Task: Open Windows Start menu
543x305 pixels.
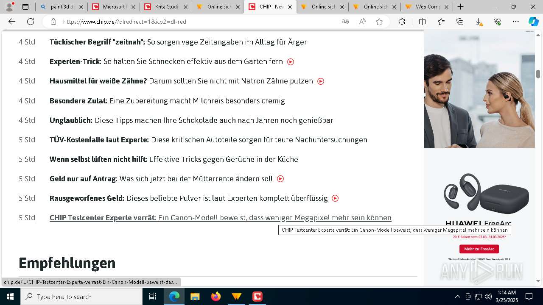Action: click(10, 297)
